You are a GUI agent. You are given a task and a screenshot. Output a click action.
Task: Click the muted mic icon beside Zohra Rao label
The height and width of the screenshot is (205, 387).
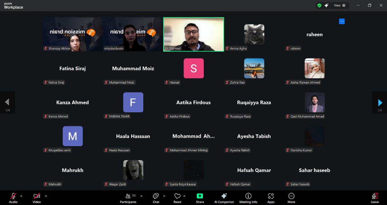[227, 82]
